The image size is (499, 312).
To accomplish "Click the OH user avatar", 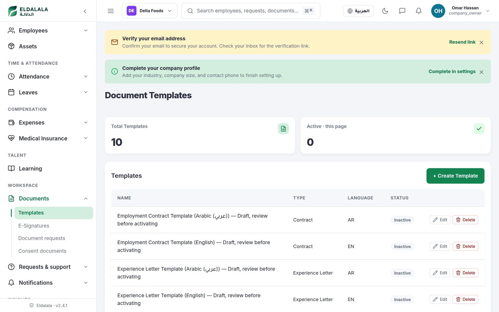I will point(438,11).
